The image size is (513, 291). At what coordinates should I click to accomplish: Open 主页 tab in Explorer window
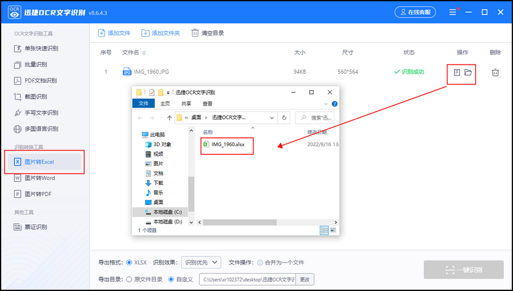coord(165,104)
